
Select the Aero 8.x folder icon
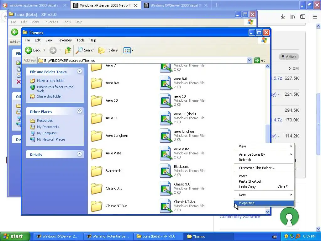point(97,83)
